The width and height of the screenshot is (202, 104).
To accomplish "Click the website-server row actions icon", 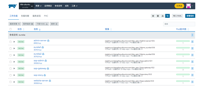I will (192, 82).
